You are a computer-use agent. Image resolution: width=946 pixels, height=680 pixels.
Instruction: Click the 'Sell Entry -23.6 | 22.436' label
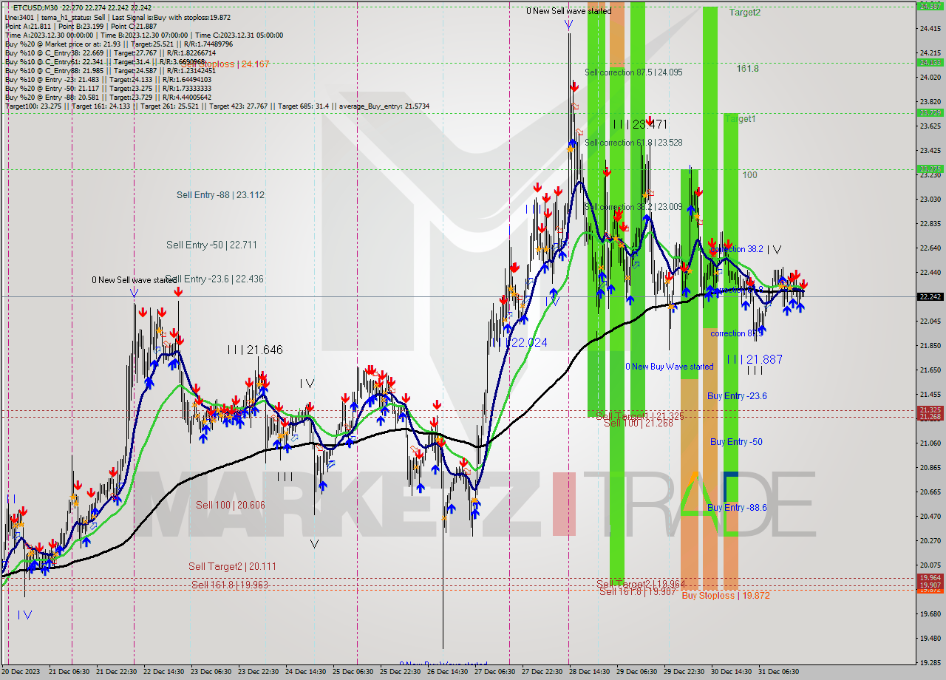pyautogui.click(x=214, y=279)
